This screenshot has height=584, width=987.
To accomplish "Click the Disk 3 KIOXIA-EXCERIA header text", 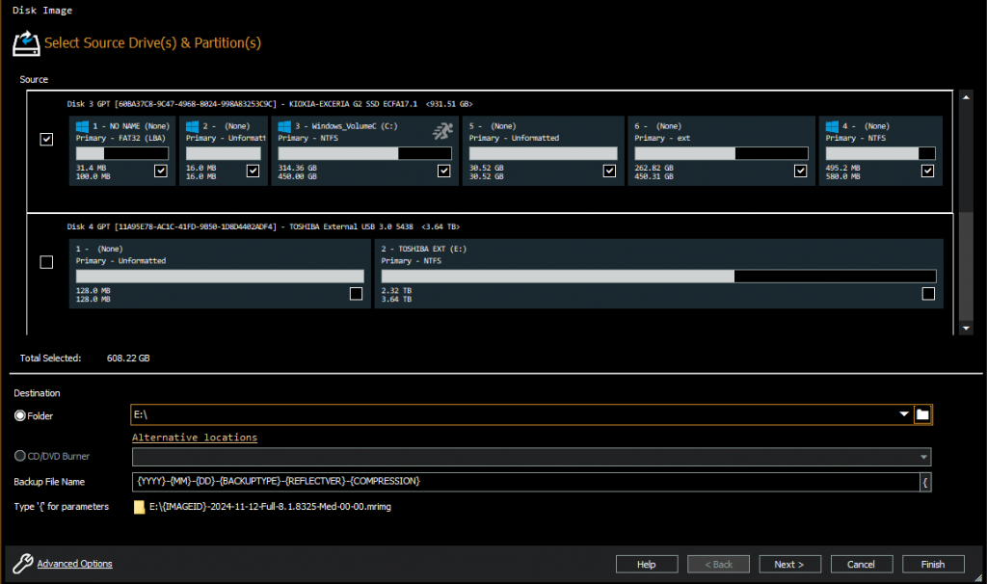I will tap(270, 104).
